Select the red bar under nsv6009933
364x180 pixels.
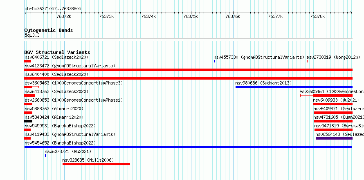[x=333, y=104]
